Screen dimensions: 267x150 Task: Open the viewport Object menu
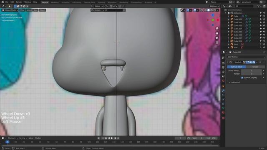[x=43, y=10]
